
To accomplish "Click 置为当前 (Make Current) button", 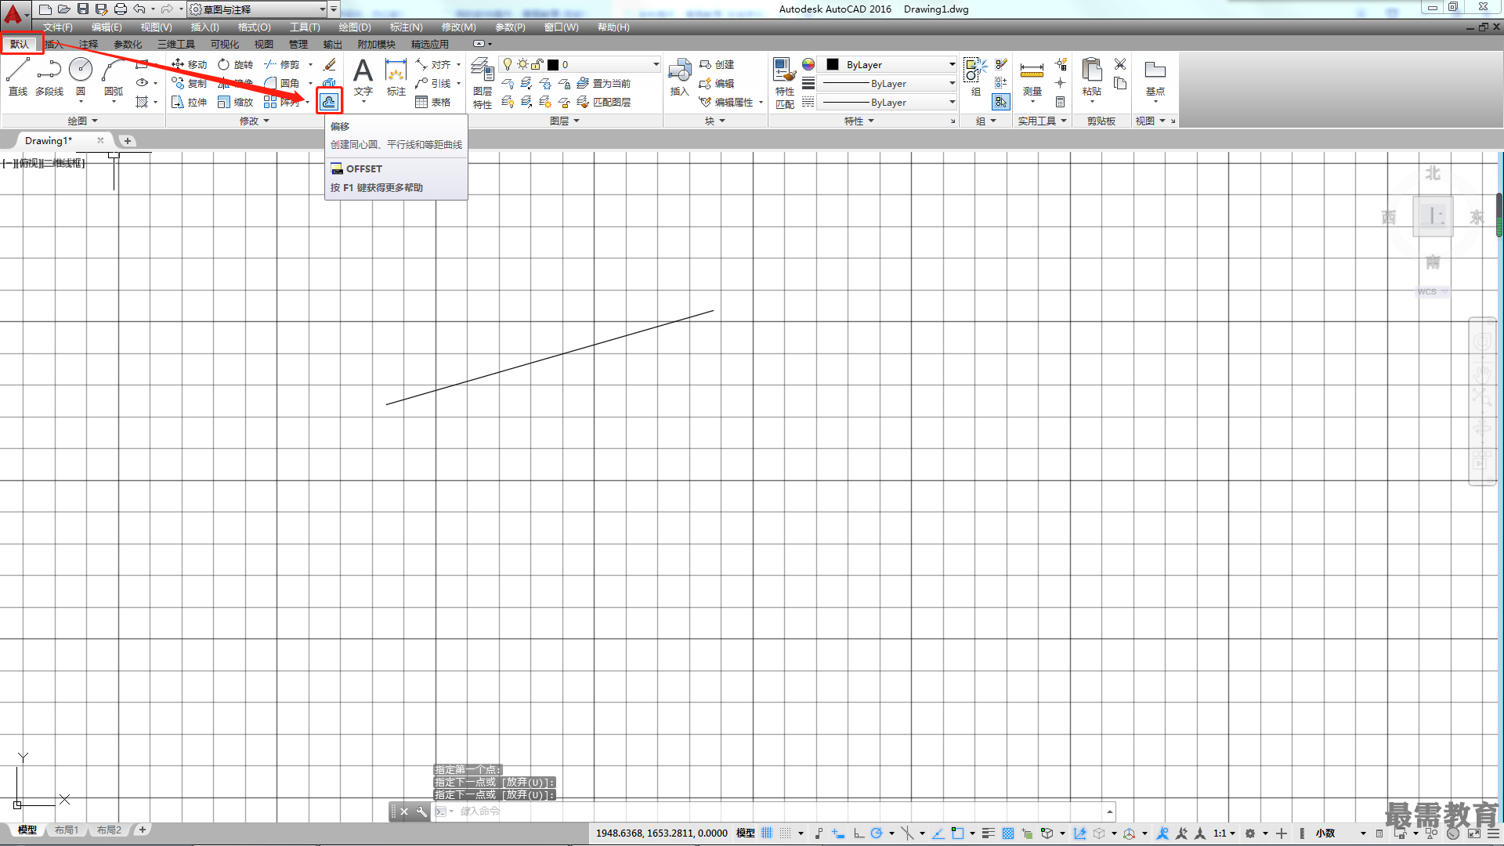I will click(x=604, y=83).
